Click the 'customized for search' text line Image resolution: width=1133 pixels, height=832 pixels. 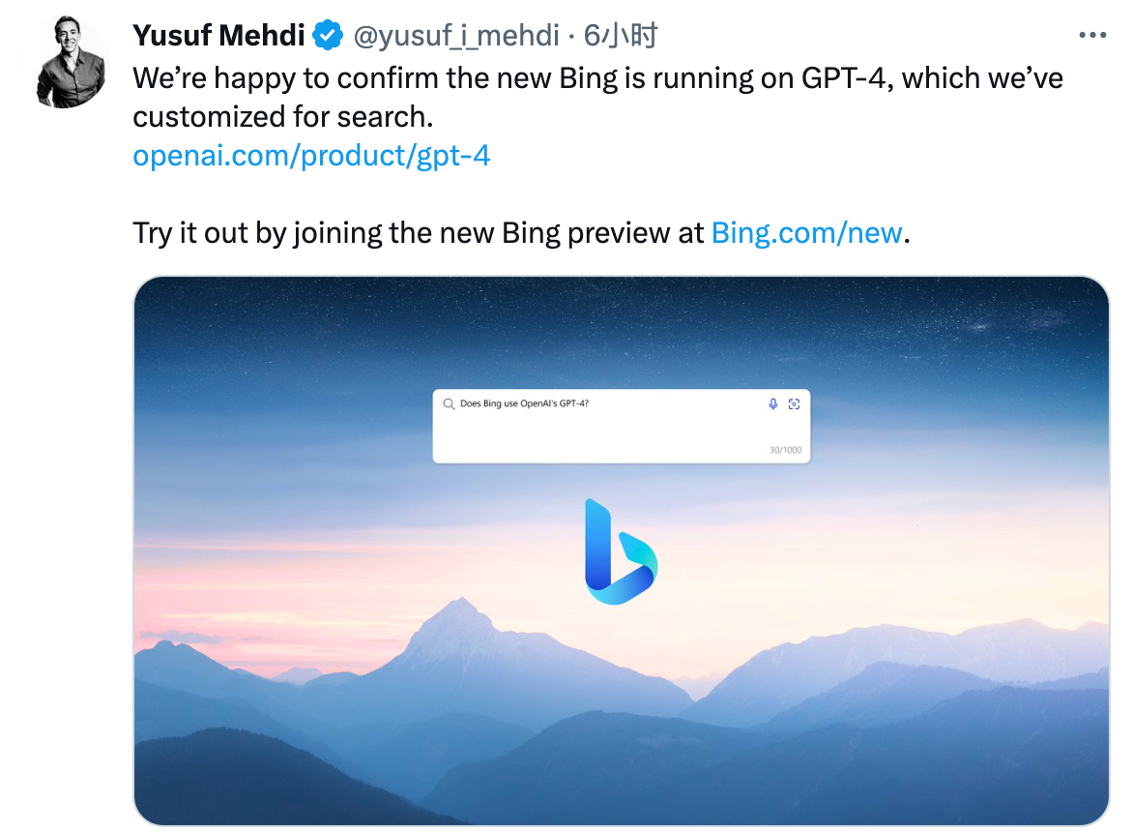click(x=282, y=116)
